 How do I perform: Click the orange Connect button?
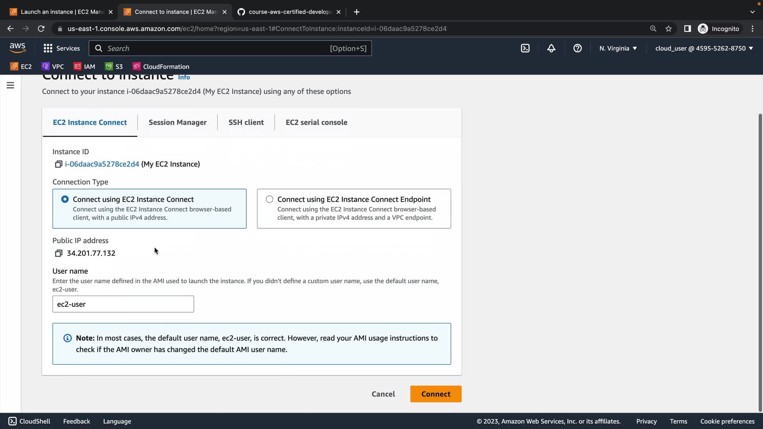(436, 394)
